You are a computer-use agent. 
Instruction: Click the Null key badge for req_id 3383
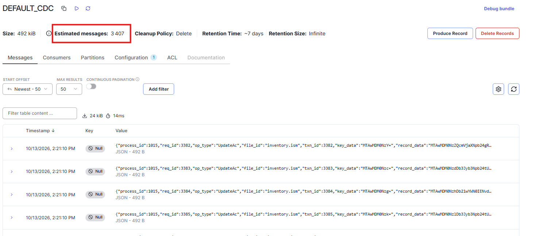pos(95,172)
